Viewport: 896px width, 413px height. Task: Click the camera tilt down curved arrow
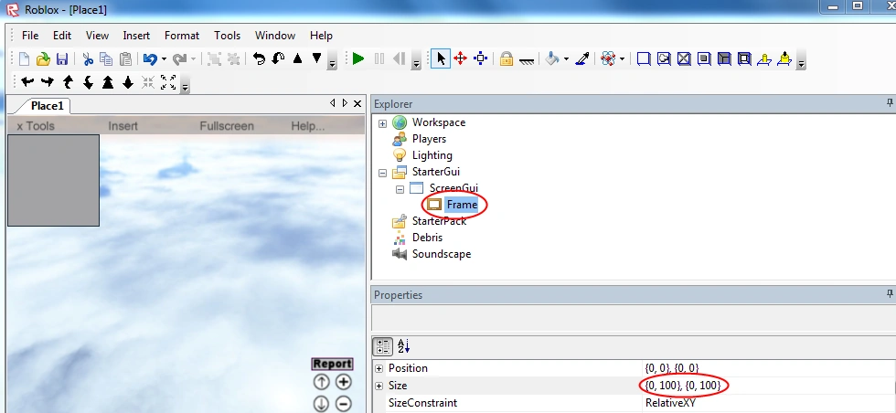coord(88,82)
